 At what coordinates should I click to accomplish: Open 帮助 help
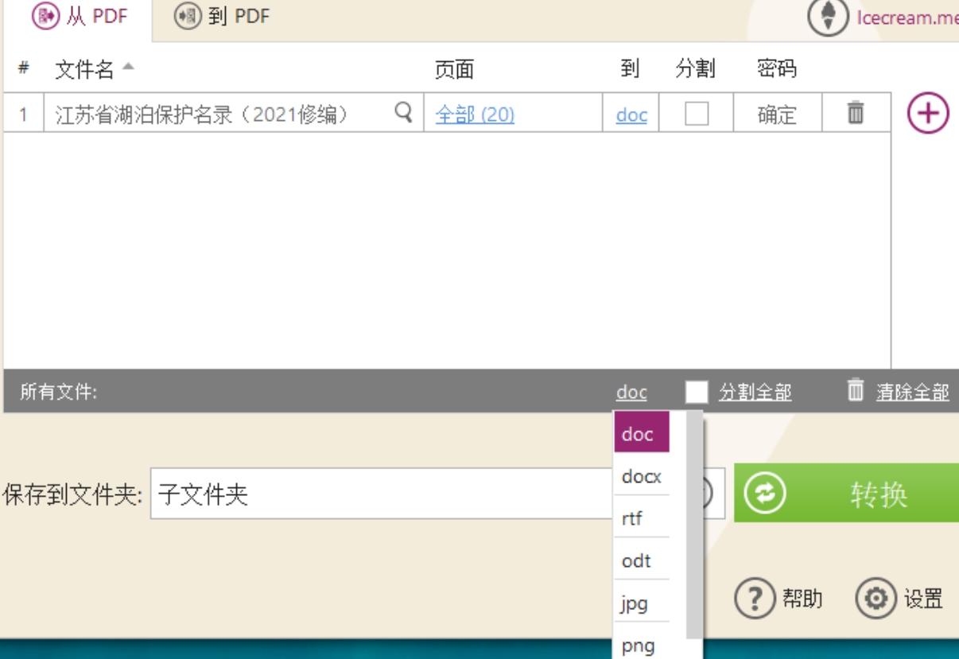[x=778, y=598]
